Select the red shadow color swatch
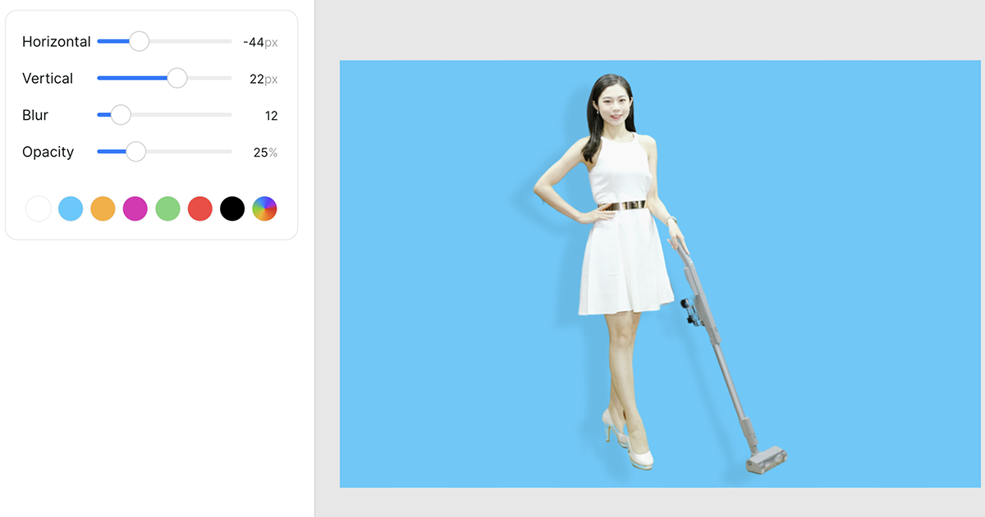 click(199, 208)
